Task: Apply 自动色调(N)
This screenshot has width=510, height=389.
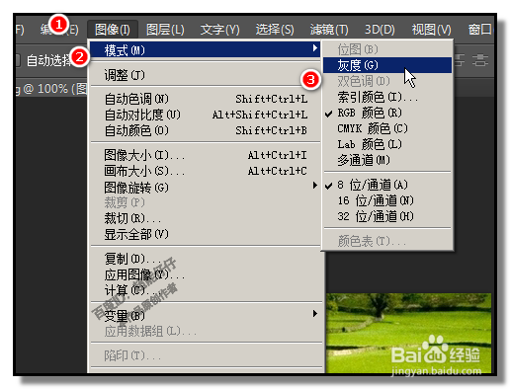Action: [206, 99]
